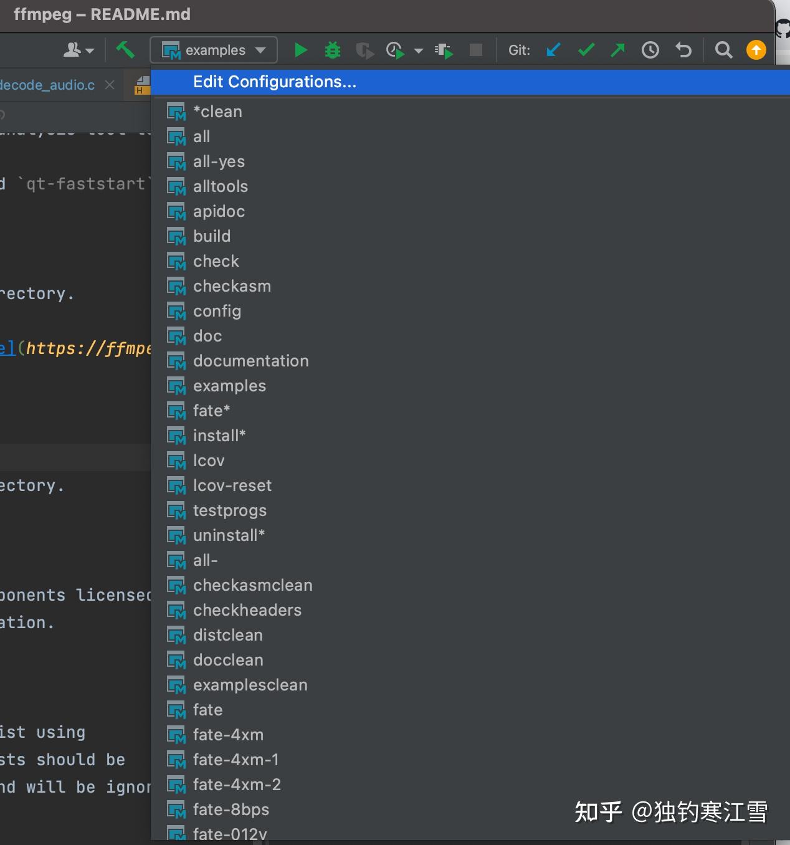
Task: Switch to the decode_audio.c tab
Action: 47,85
